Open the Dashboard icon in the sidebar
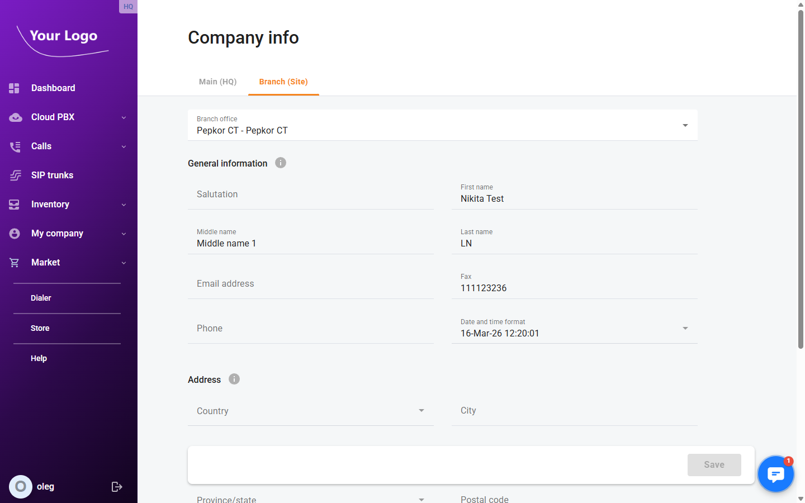Image resolution: width=805 pixels, height=503 pixels. (14, 88)
